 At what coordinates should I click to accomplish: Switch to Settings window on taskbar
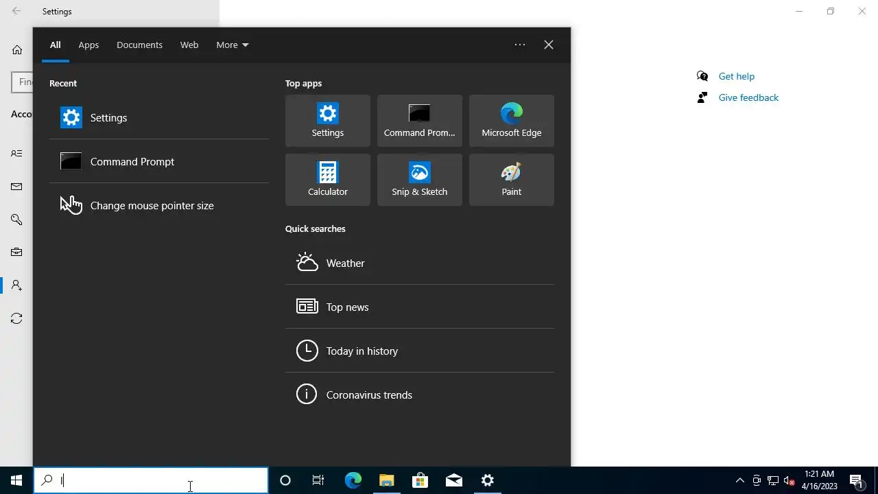coord(488,480)
